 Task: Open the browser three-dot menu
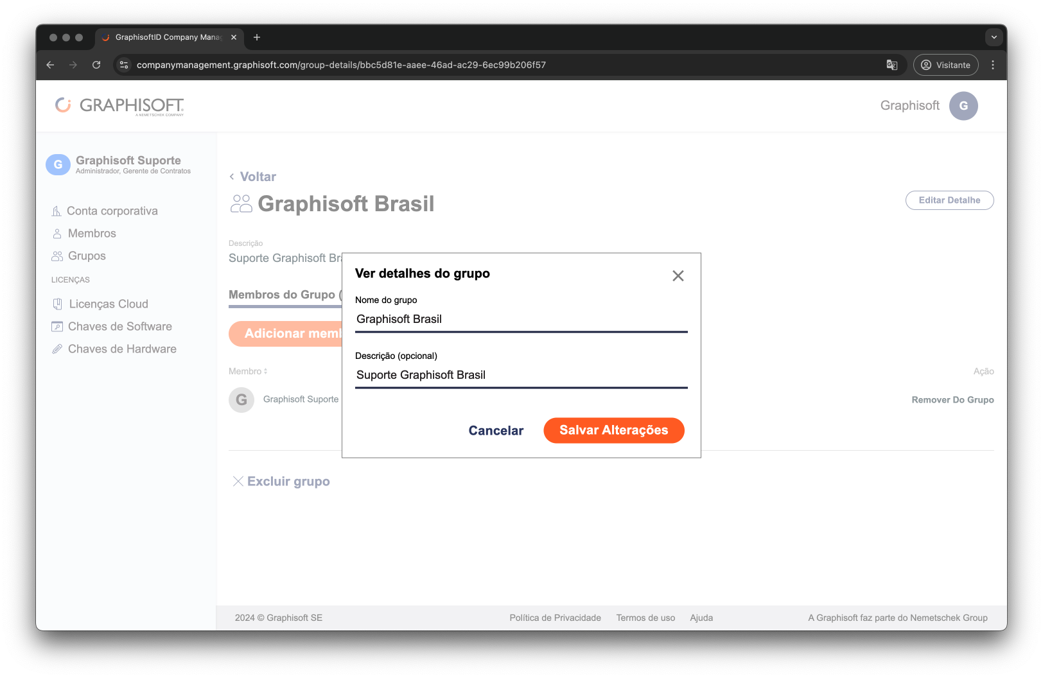coord(993,65)
